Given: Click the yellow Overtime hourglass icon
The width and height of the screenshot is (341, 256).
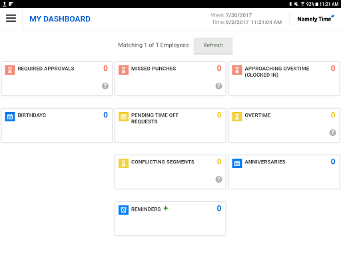Looking at the screenshot, I should 237,117.
